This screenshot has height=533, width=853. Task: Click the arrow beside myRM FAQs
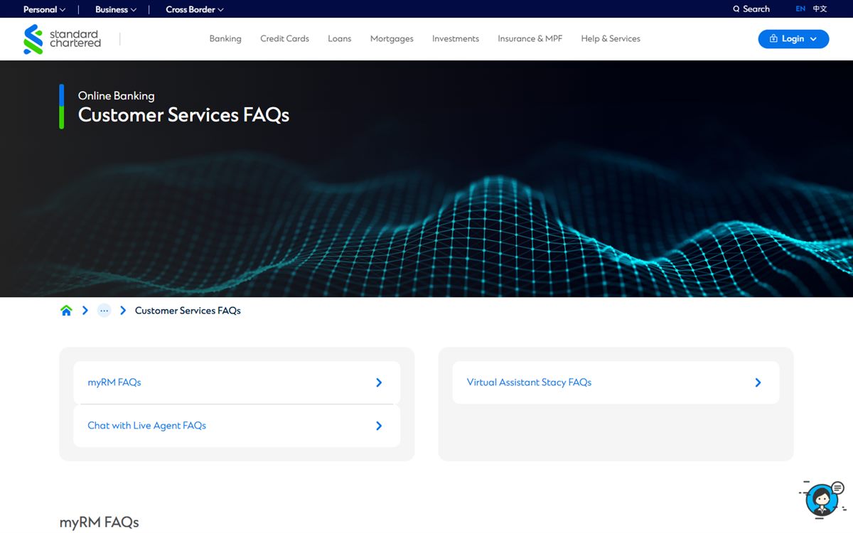pos(379,382)
